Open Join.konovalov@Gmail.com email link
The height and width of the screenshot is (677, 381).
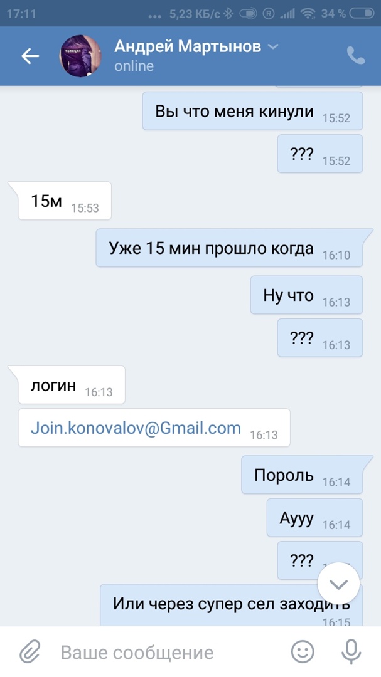pyautogui.click(x=136, y=428)
